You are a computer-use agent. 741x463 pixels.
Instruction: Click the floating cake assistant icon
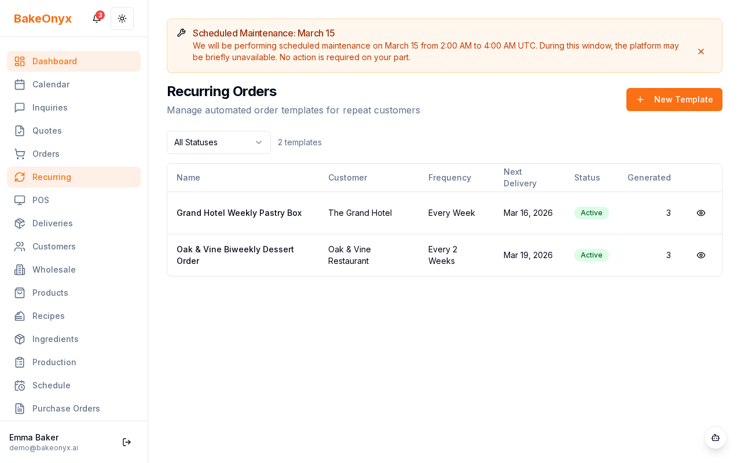(716, 438)
